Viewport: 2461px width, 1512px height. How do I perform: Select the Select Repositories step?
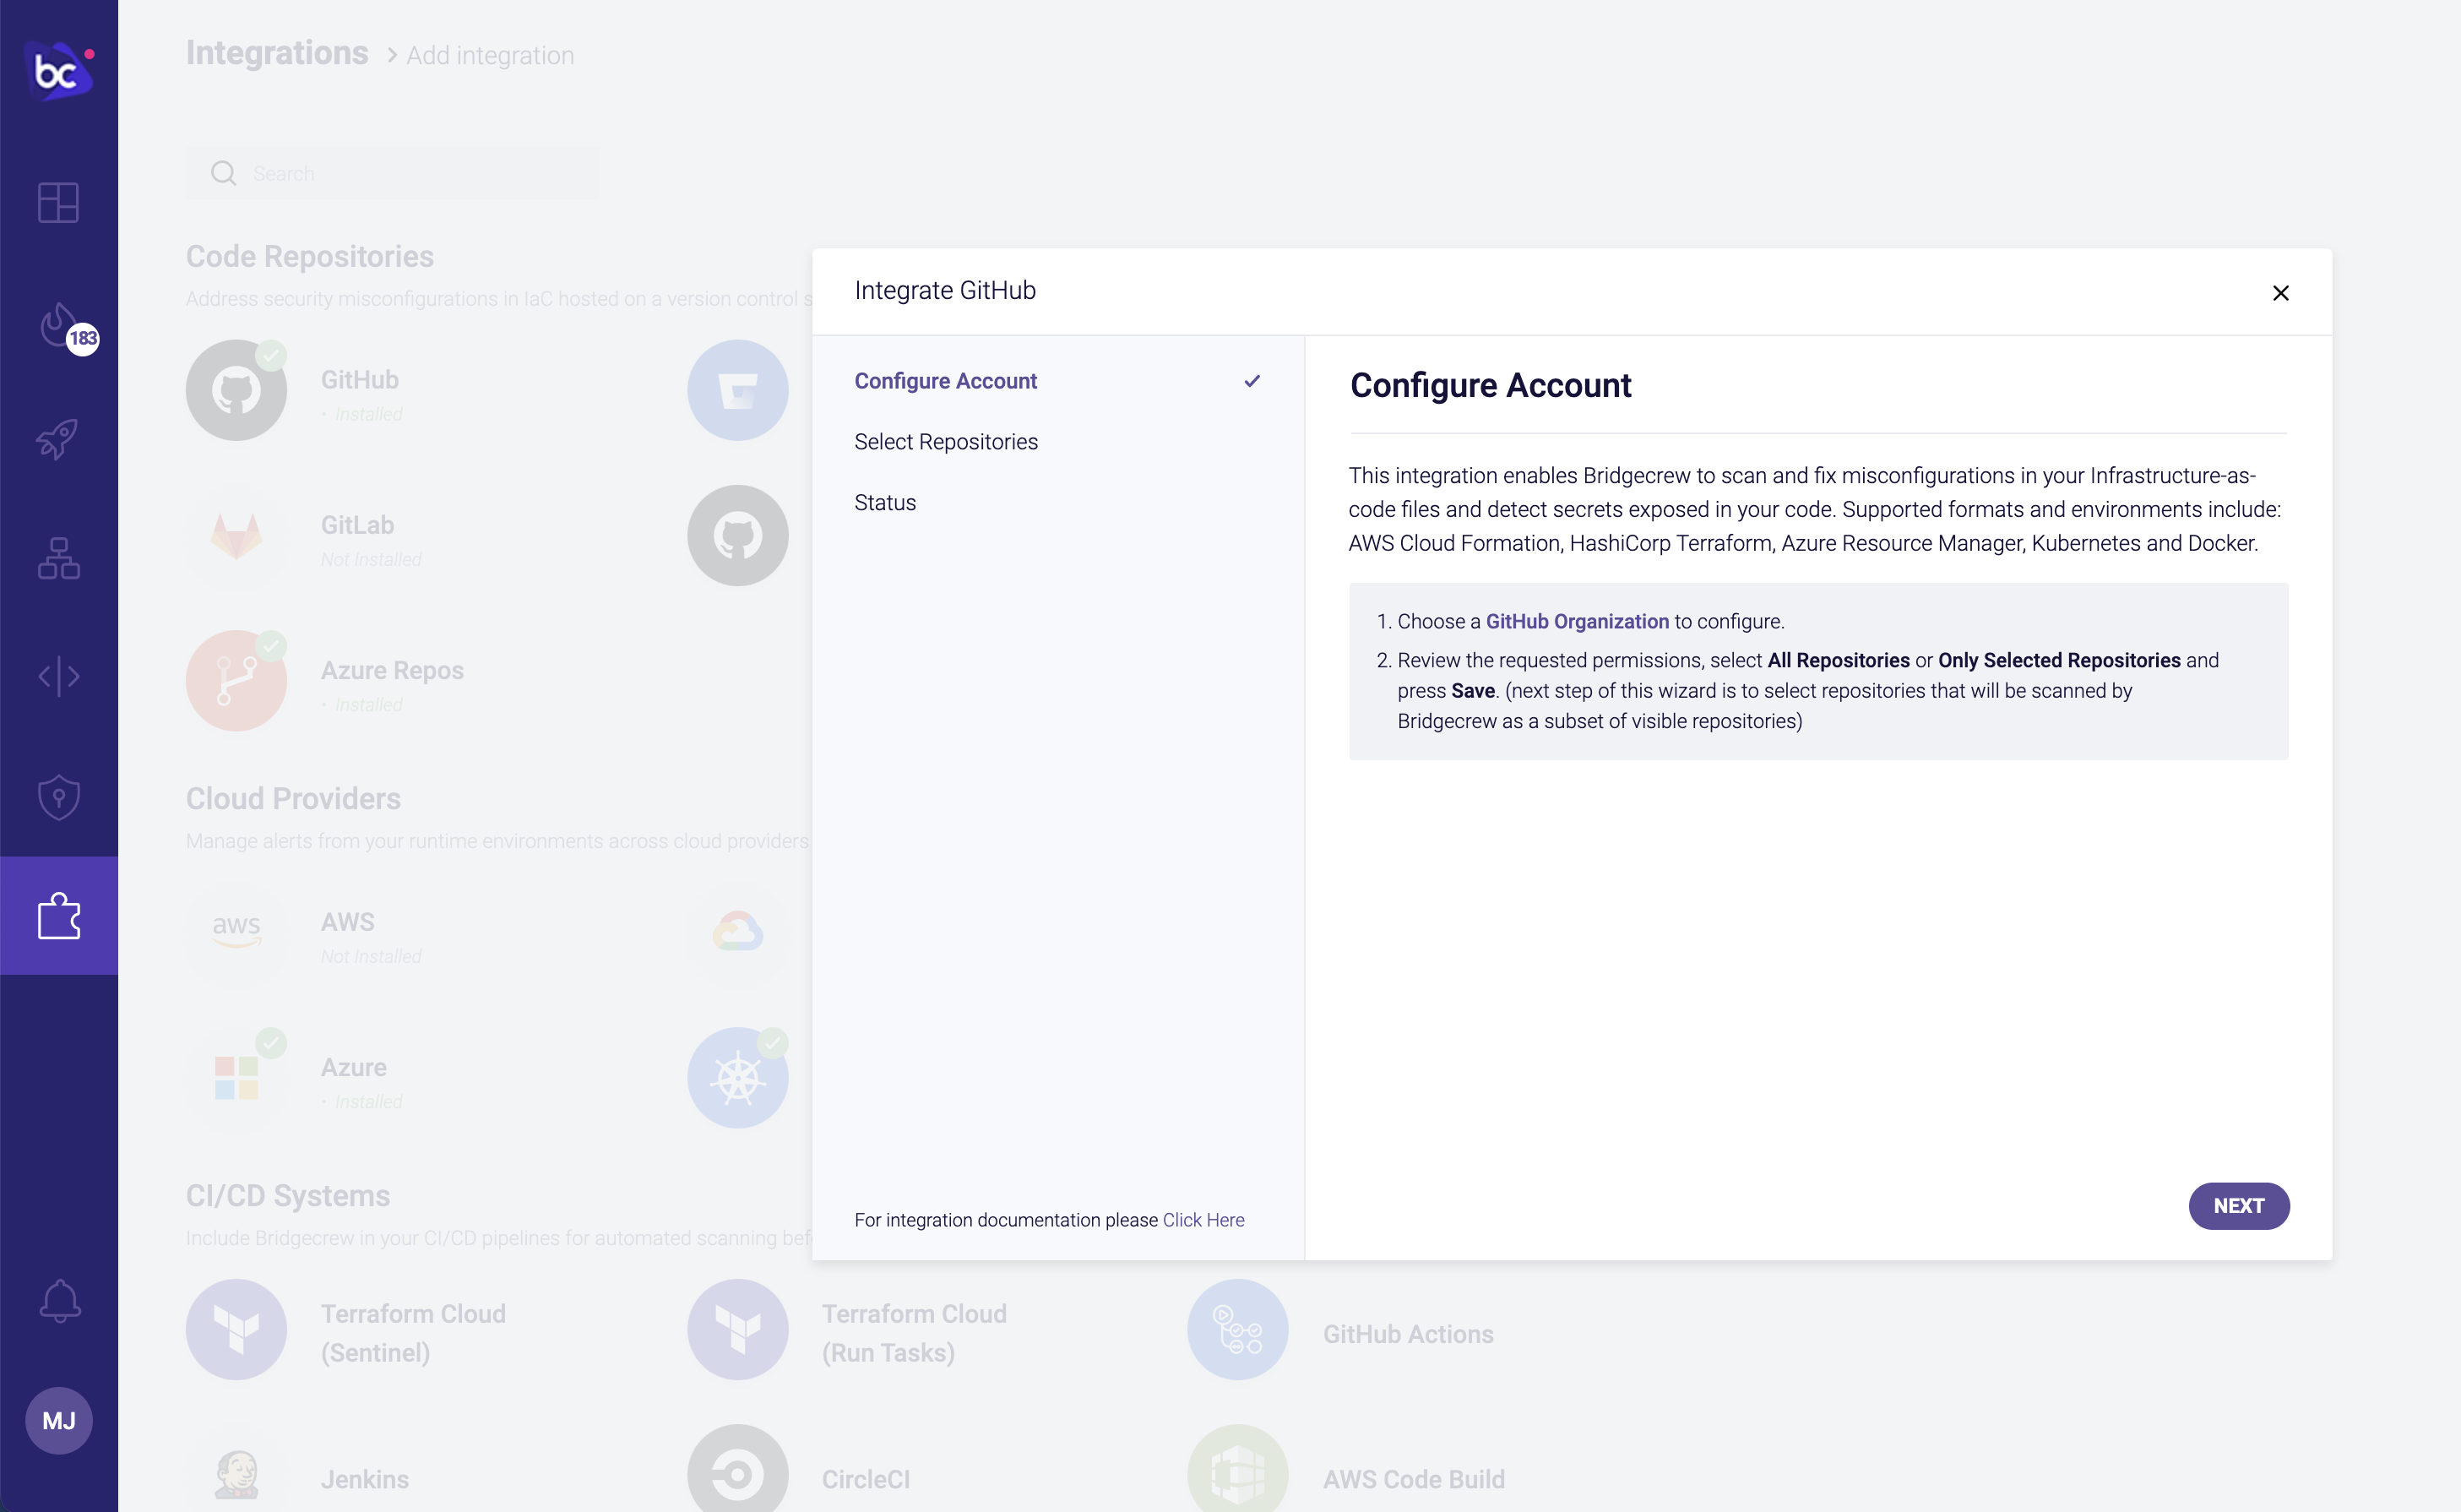pos(946,442)
